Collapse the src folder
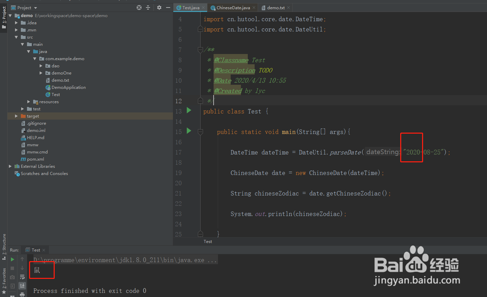The height and width of the screenshot is (297, 487). pos(16,37)
